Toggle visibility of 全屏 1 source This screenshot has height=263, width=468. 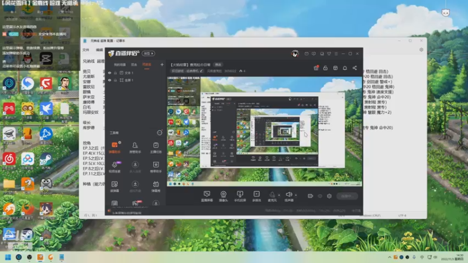tap(109, 80)
